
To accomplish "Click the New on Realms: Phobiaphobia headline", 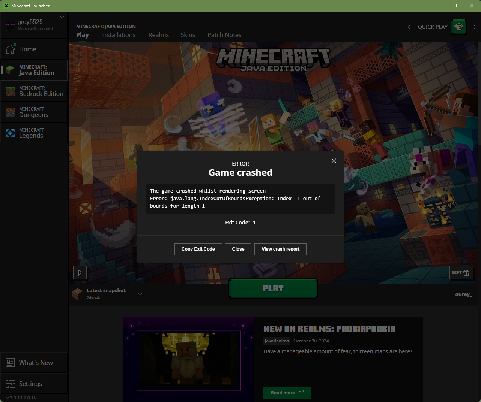I will coord(329,329).
